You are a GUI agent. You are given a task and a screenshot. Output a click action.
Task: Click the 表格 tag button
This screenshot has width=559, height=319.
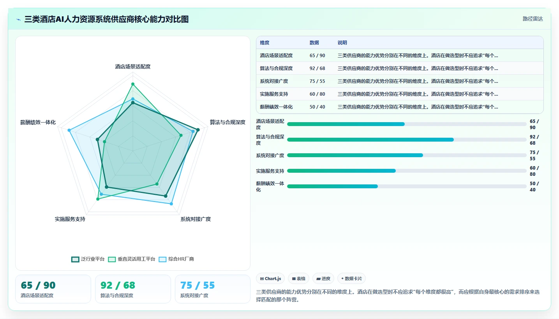coord(299,279)
